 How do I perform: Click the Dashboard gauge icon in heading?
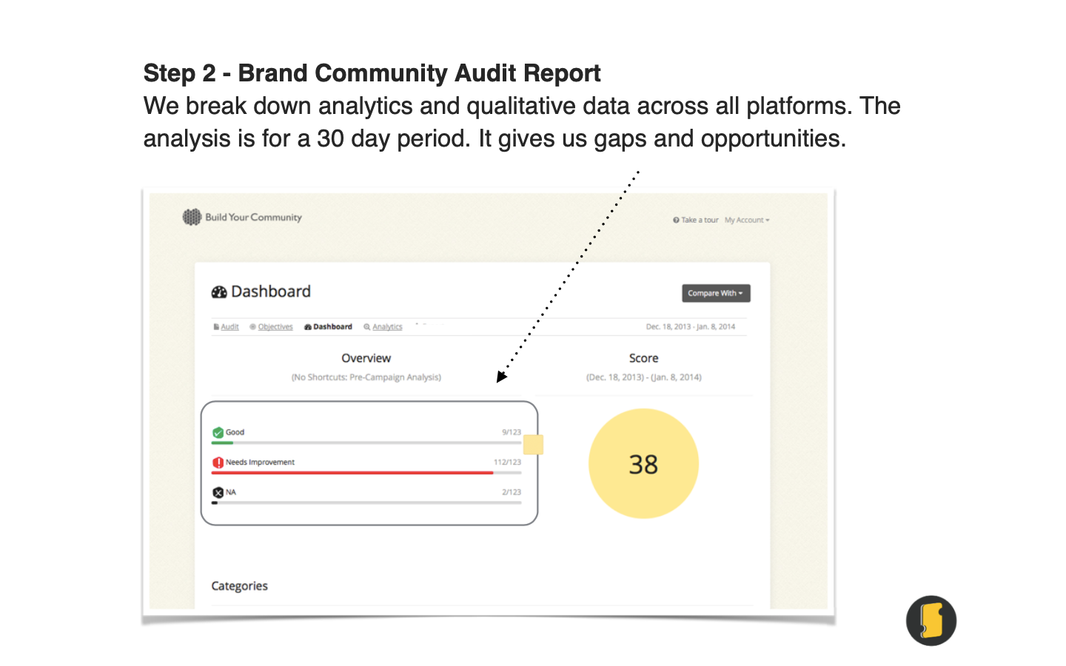coord(219,292)
